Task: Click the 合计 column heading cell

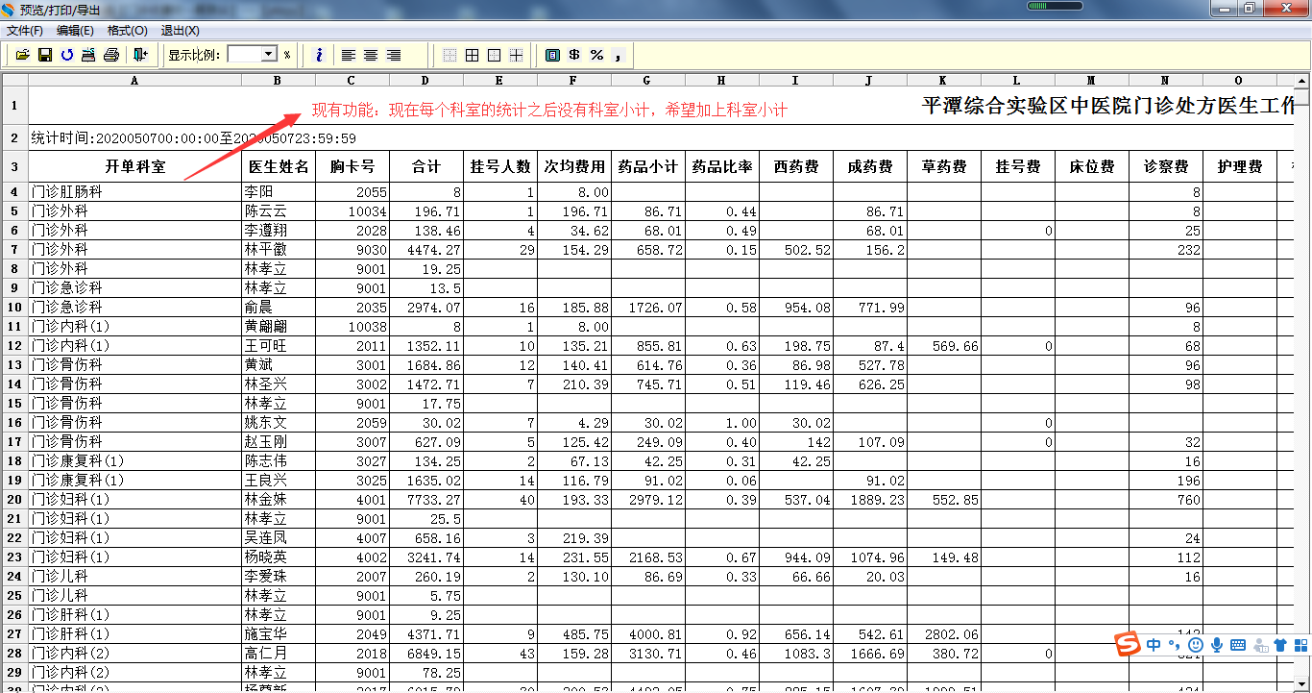Action: [x=425, y=167]
